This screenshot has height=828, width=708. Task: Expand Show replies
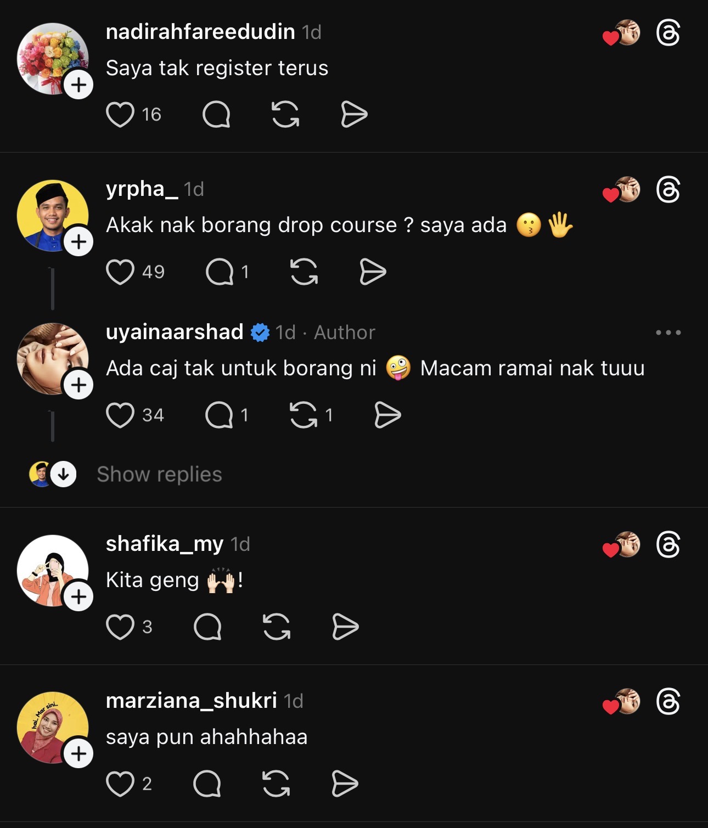tap(159, 474)
